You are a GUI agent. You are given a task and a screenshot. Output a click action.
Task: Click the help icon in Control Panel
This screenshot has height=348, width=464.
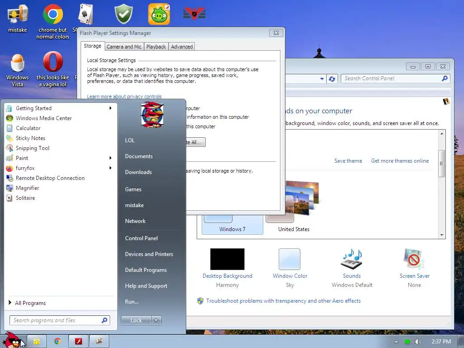[x=446, y=102]
